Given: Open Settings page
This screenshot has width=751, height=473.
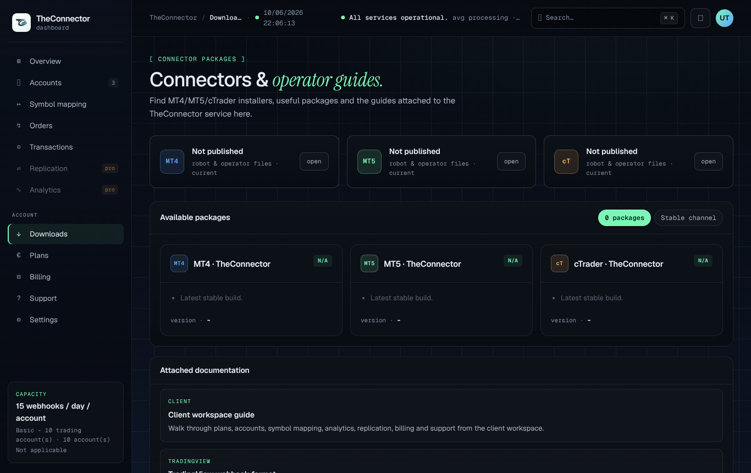Looking at the screenshot, I should 65,320.
